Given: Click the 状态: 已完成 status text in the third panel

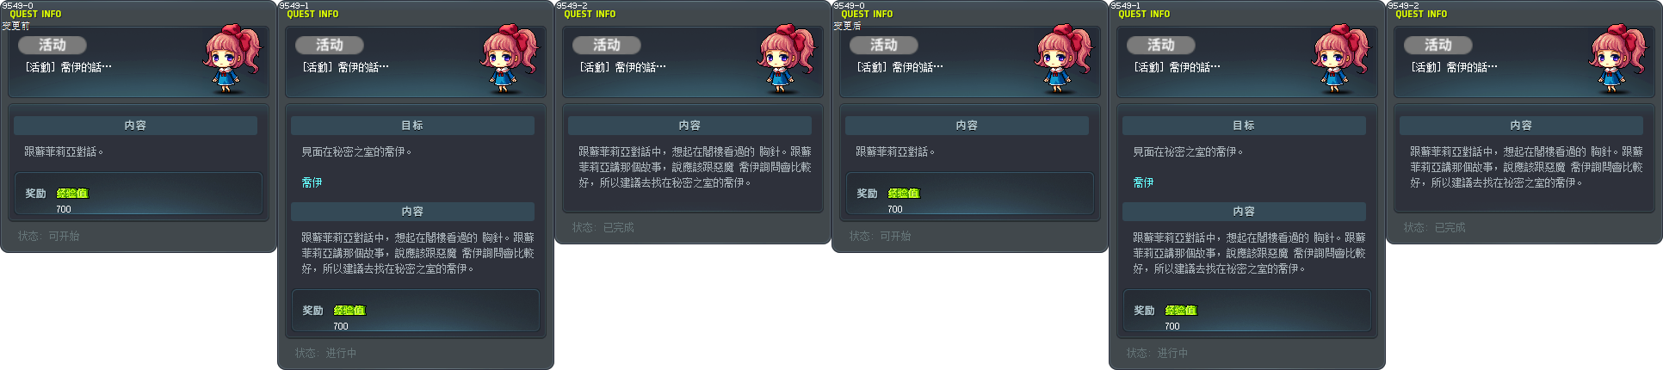Looking at the screenshot, I should click(603, 227).
